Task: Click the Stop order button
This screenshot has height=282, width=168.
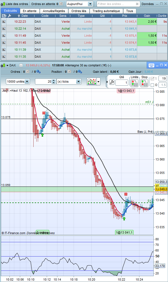Action: coord(144,83)
